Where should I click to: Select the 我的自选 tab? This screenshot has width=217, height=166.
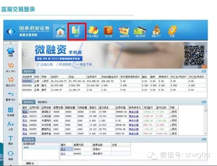pos(28,139)
